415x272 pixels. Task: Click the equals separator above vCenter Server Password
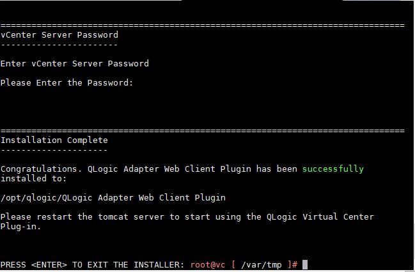click(x=203, y=26)
